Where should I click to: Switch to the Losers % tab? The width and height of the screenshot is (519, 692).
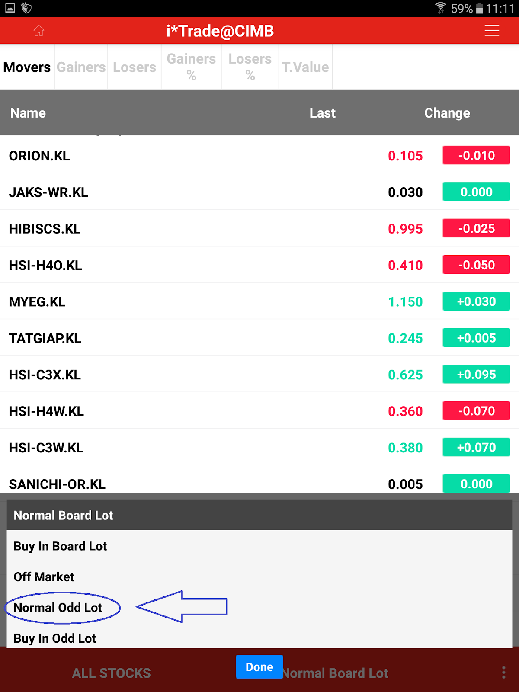point(250,67)
